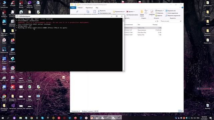Select the Appium Server GUI desktop icon

pyautogui.click(x=29, y=4)
